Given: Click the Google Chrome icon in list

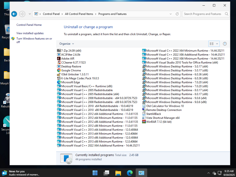Looking at the screenshot, I should coord(59,70).
